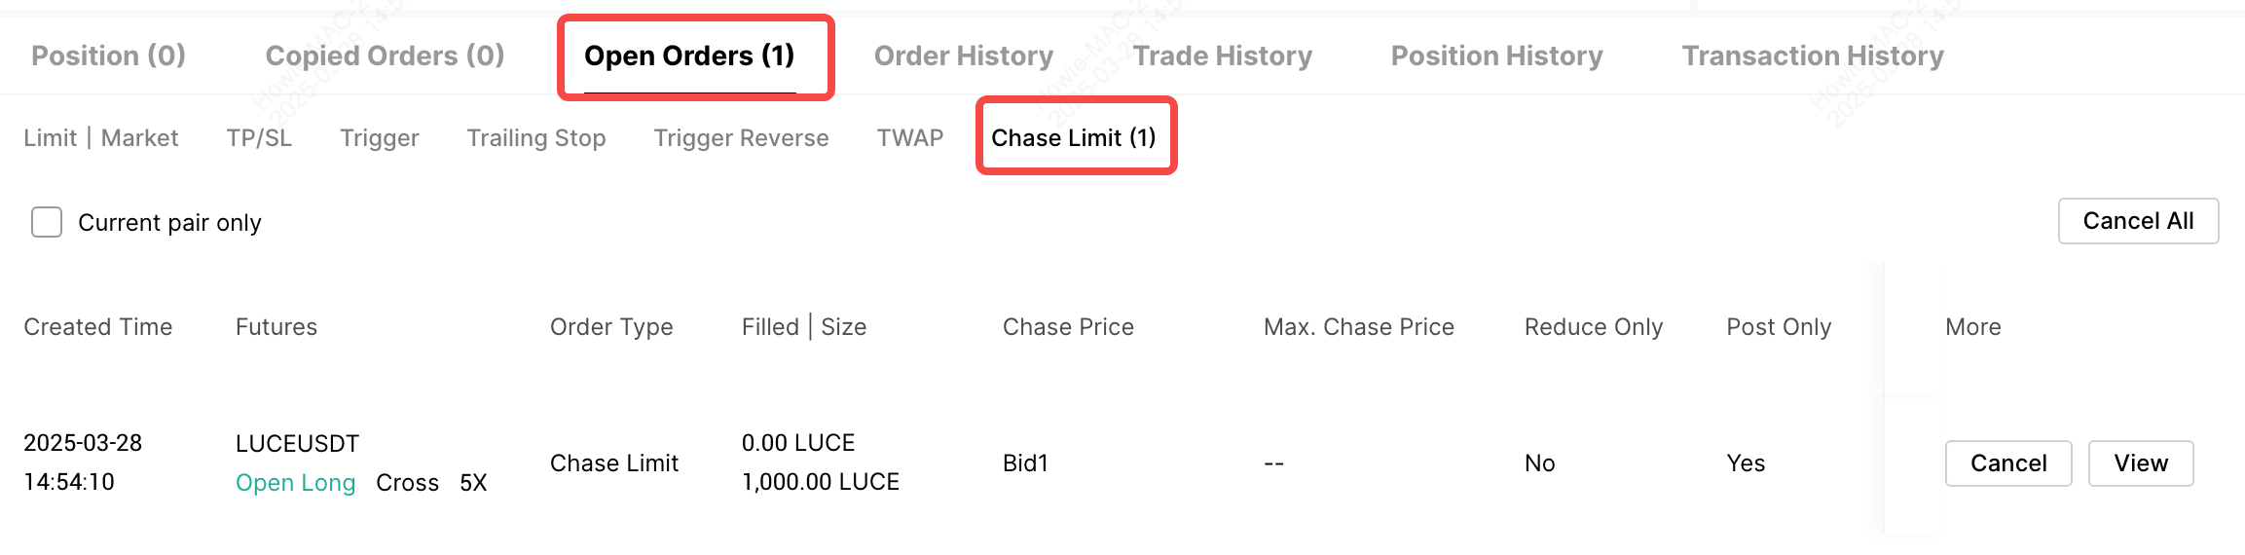Cancel the LUCEUSDT chase limit order
The image size is (2245, 555).
2007,463
